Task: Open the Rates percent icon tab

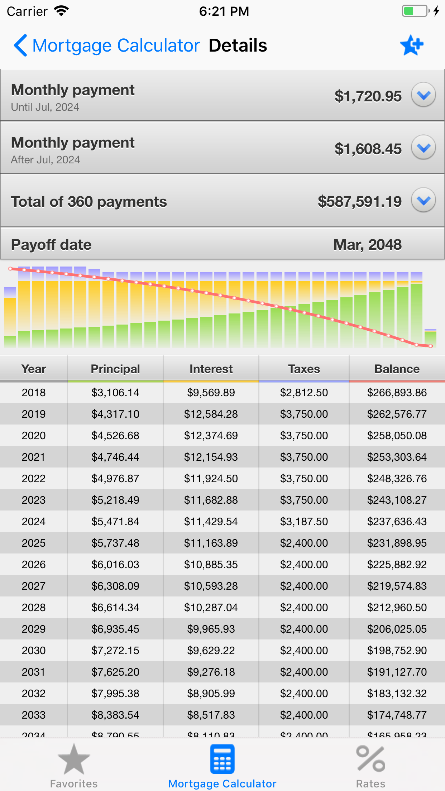Action: [x=370, y=759]
